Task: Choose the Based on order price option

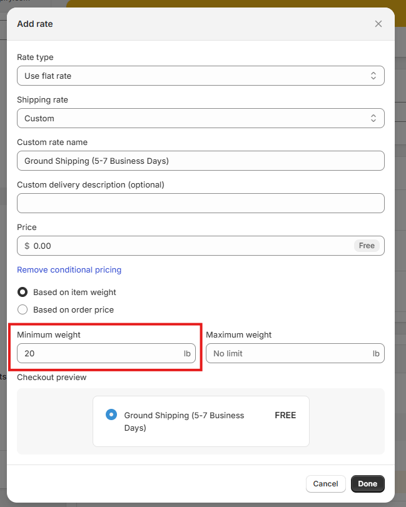Action: (23, 309)
